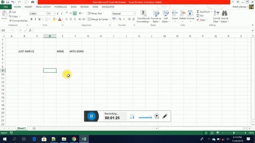Open the Format cells menu
Image resolution: width=255 pixels, height=143 pixels.
coord(190,16)
